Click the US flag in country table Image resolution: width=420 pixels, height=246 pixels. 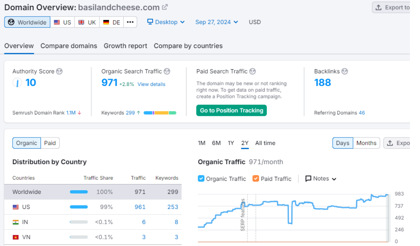16,207
